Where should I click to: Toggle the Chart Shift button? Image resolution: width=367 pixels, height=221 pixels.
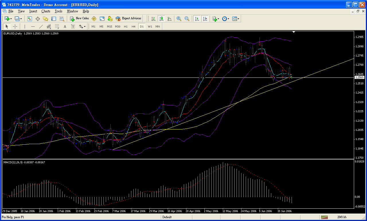(x=205, y=19)
